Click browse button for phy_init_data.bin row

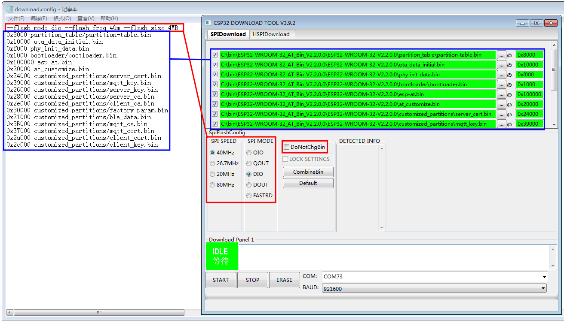[501, 75]
